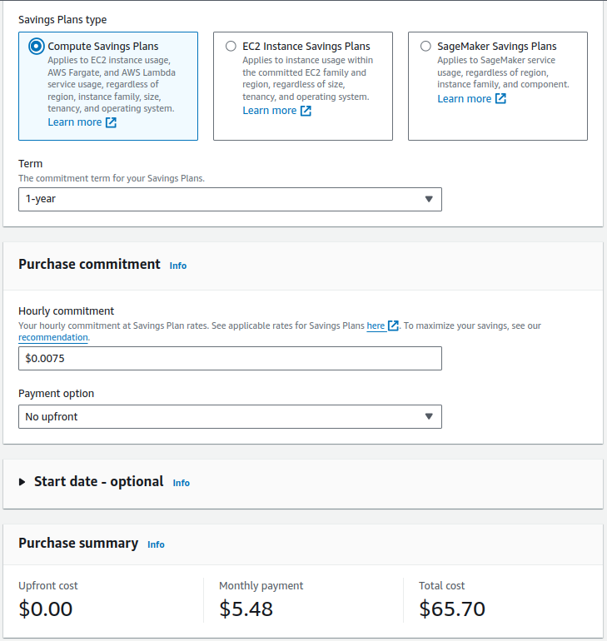607x641 pixels.
Task: Click the Monthly payment value $5.48
Action: coord(246,609)
